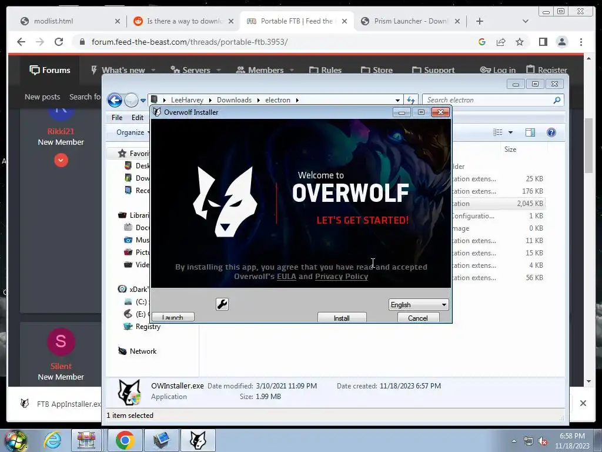
Task: Go back in the Explorer window
Action: 115,100
